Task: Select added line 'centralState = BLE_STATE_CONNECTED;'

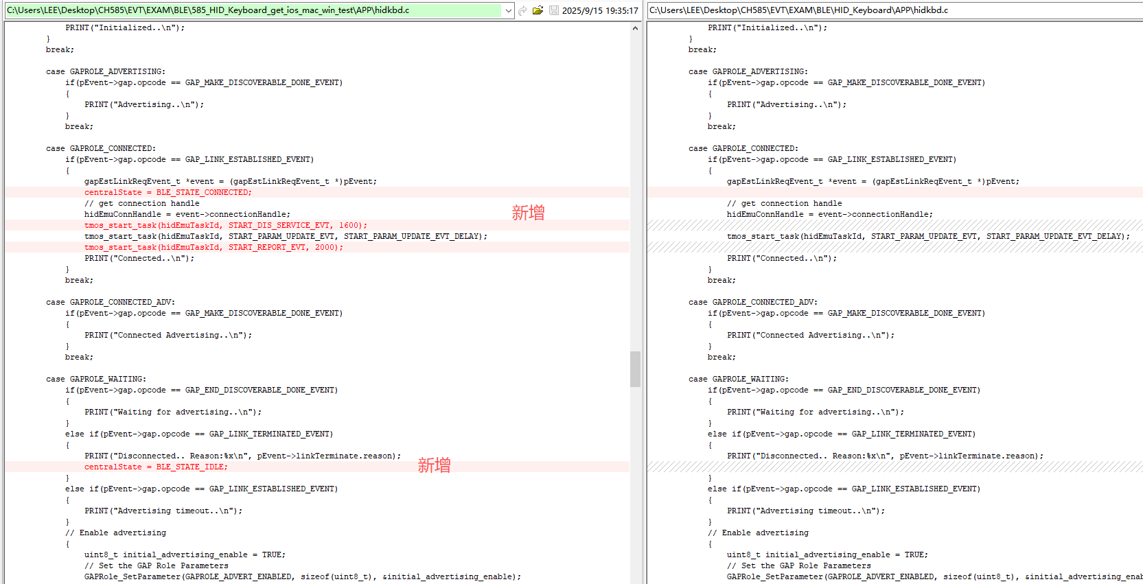Action: [x=168, y=192]
